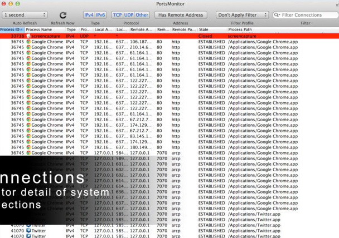
Task: Click the remote address 83.145.1... cell
Action: (141, 136)
